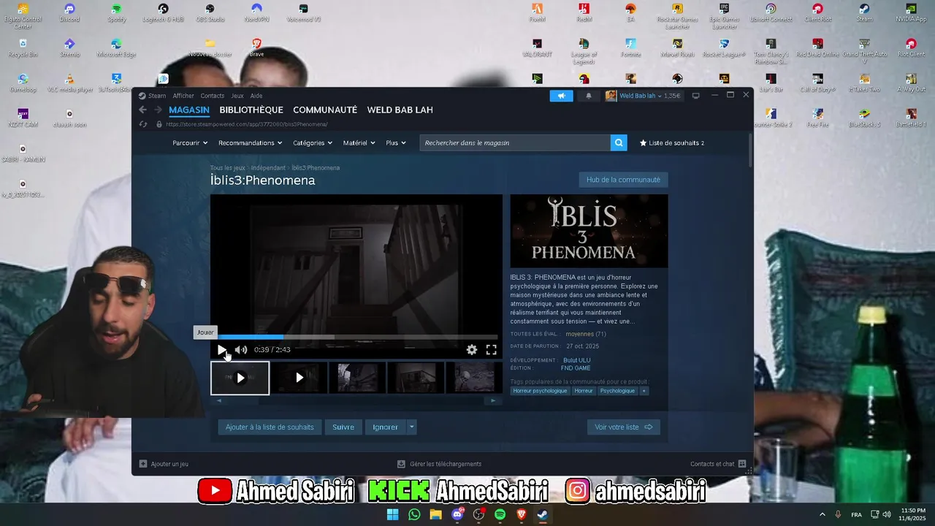The height and width of the screenshot is (526, 935).
Task: Click Ajouter un jeu
Action: pyautogui.click(x=164, y=464)
